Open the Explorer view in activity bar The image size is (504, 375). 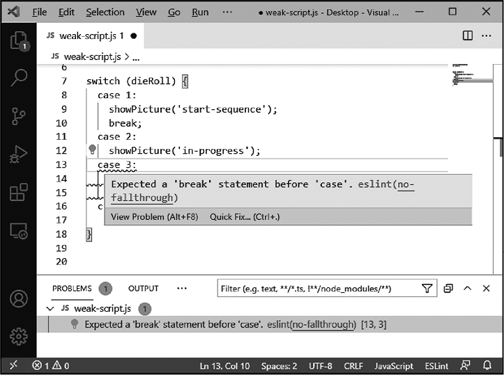tap(18, 40)
